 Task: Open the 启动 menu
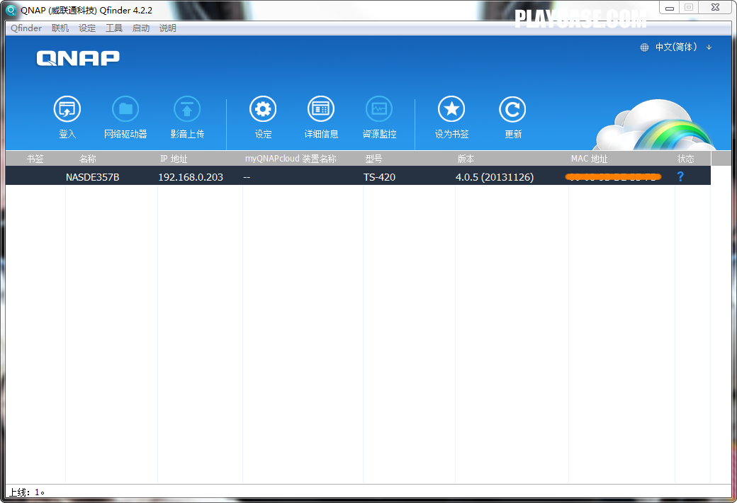[140, 28]
